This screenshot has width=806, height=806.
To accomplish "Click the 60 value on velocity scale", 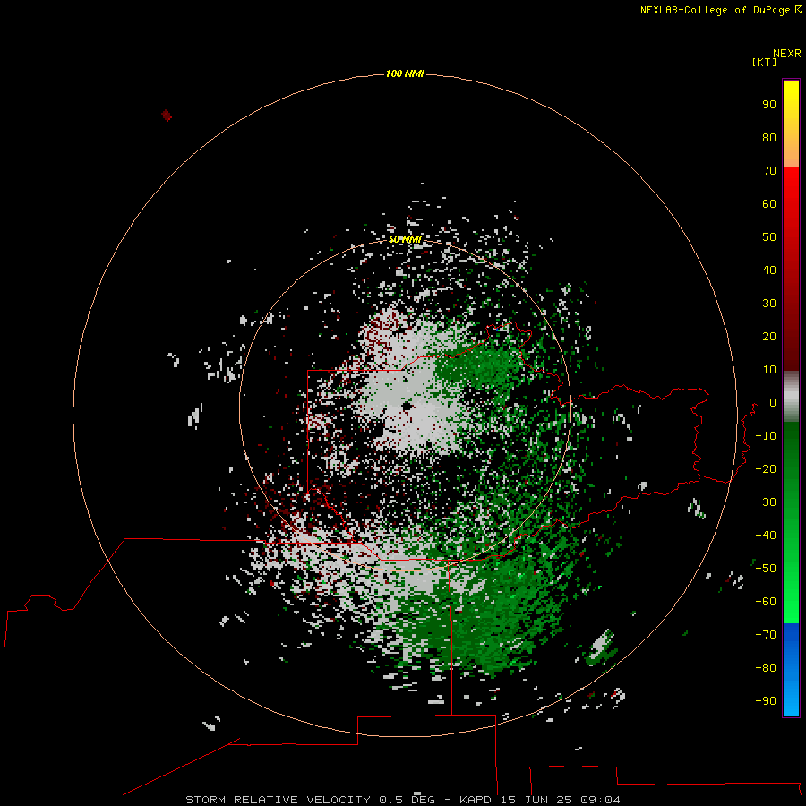I will [x=769, y=203].
